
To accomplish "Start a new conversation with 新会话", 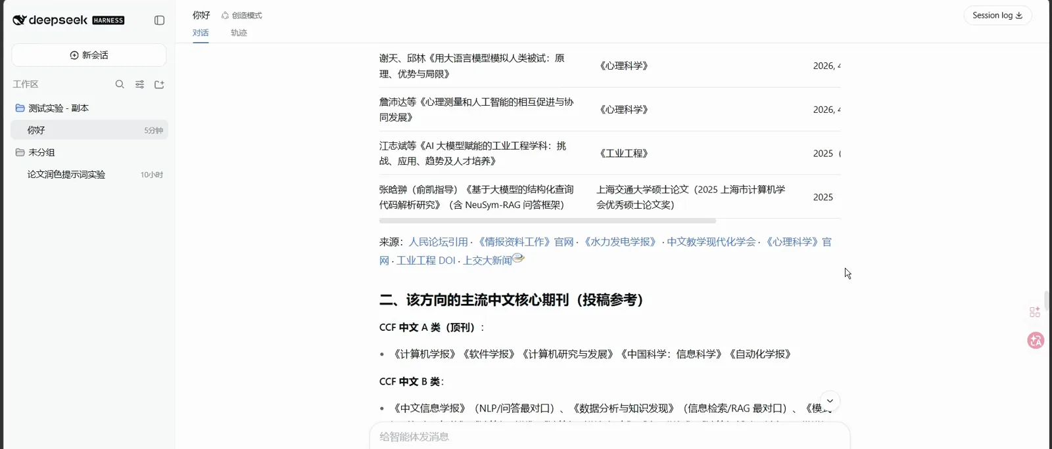I will 89,55.
